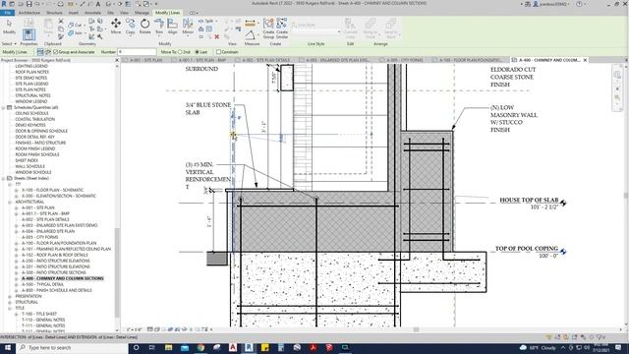Select A-300 Patio Structure Sections sheet
This screenshot has width=629, height=354.
54,272
